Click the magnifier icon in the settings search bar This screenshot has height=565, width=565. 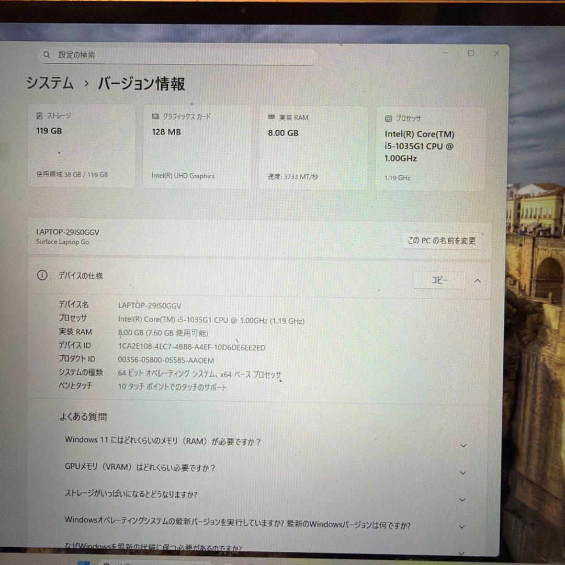(x=47, y=54)
